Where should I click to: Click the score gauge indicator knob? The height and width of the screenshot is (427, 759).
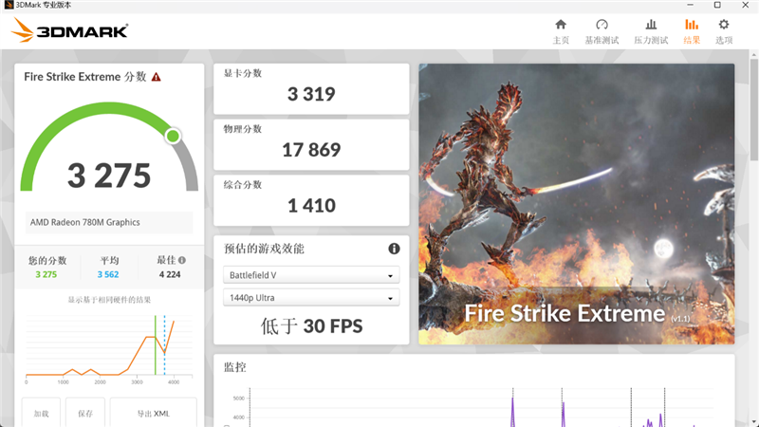pyautogui.click(x=173, y=136)
